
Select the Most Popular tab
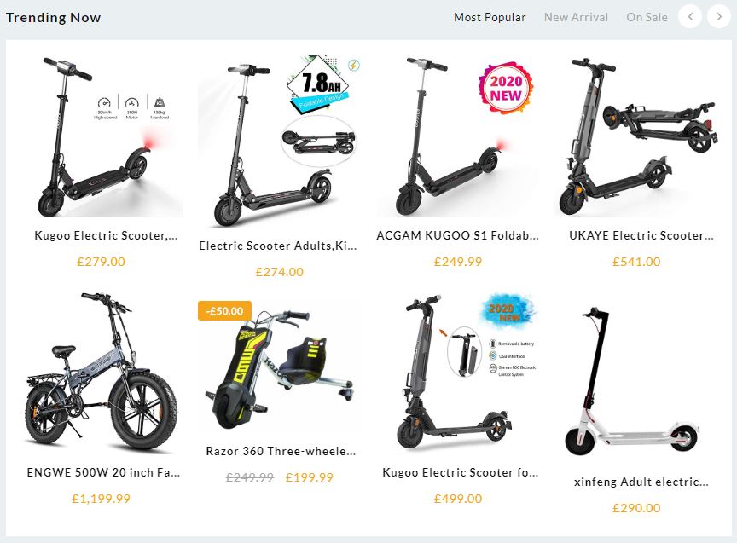(490, 17)
